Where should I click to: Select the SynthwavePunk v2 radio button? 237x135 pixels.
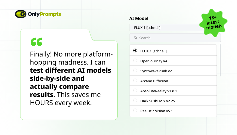tap(135, 70)
